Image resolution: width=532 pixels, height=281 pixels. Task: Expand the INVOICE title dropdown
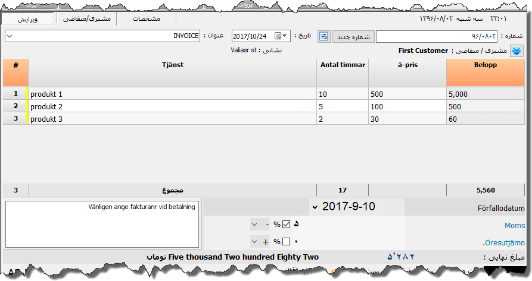[10, 36]
